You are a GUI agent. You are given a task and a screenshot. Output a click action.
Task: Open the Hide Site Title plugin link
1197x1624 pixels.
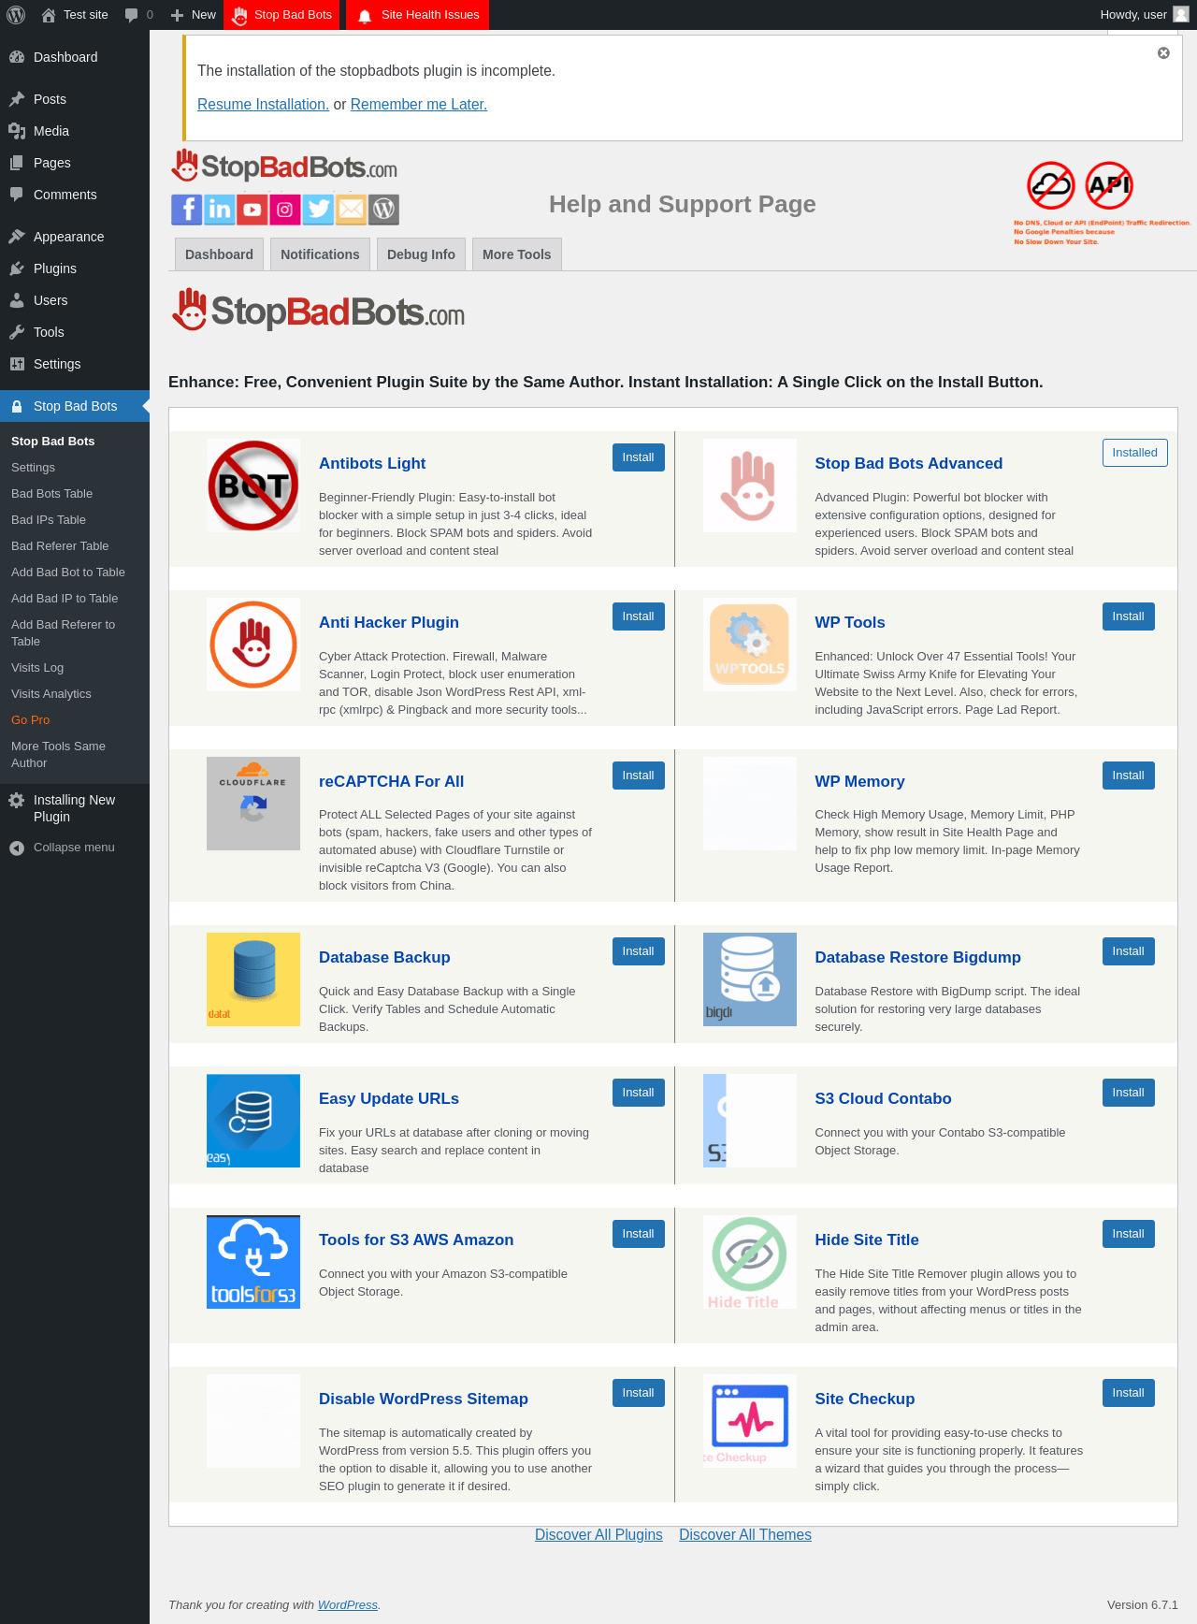click(867, 1240)
